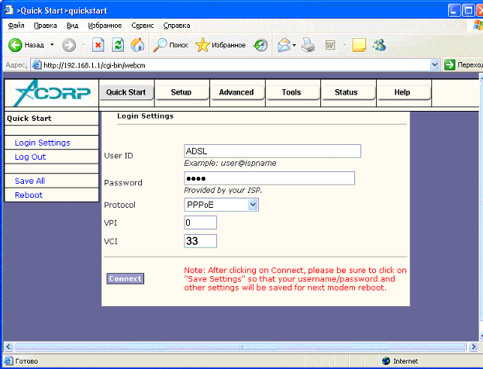Viewport: 483px width, 369px height.
Task: Click the Back (Назад) arrow icon
Action: point(15,45)
